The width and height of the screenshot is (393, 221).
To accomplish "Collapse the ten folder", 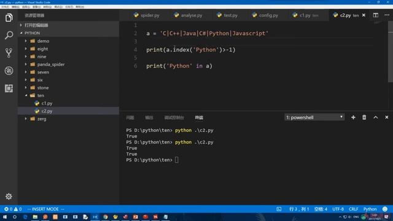I will click(26, 95).
